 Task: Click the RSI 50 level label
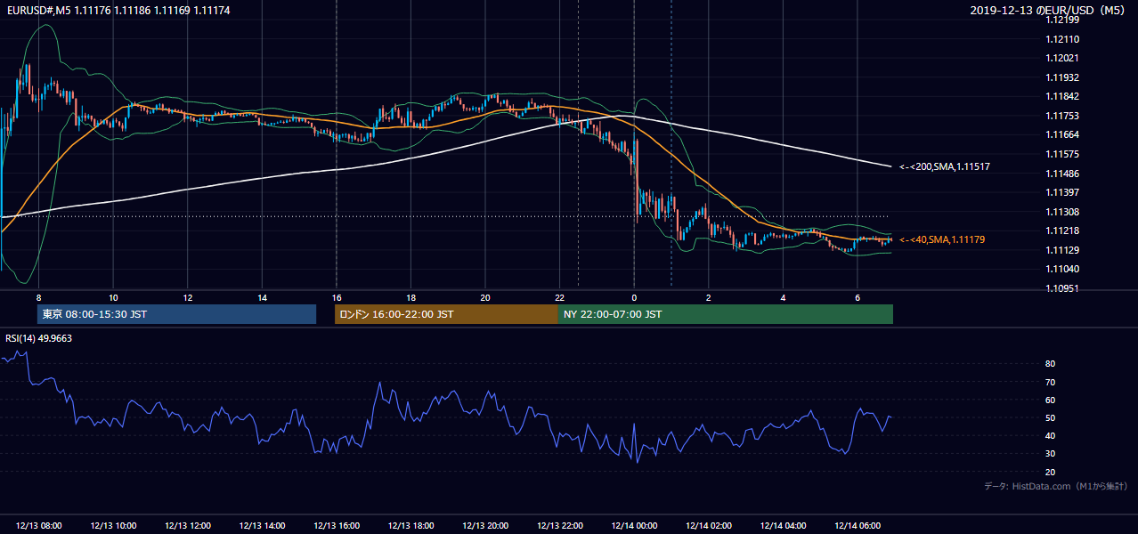(x=1050, y=417)
